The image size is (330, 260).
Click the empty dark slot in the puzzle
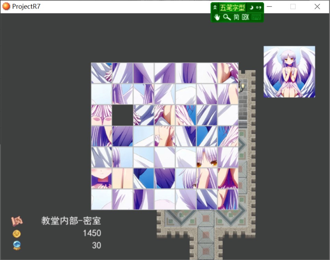click(122, 115)
